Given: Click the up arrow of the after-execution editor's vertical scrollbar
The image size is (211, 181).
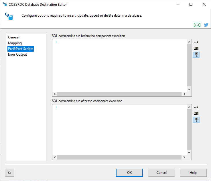Looking at the screenshot, I should (x=189, y=107).
